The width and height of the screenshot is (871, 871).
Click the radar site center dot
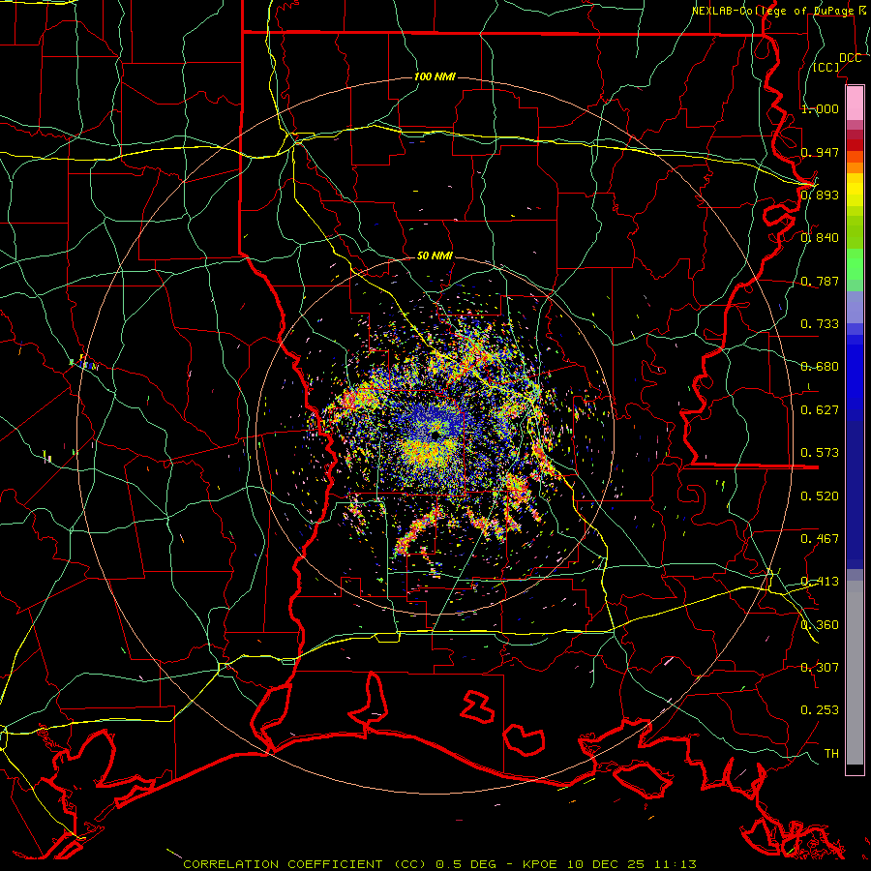435,435
